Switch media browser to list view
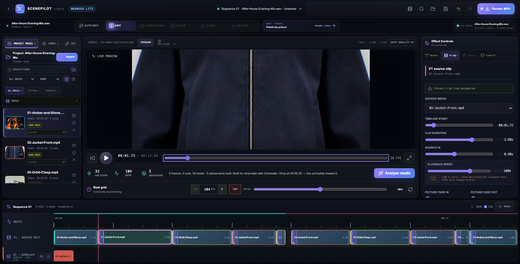 click(66, 79)
